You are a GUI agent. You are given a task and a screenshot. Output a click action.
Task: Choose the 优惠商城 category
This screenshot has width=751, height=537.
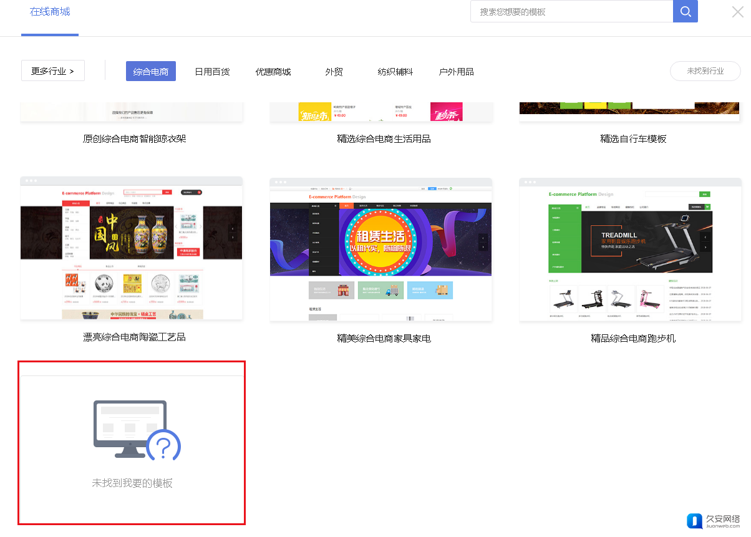point(273,72)
